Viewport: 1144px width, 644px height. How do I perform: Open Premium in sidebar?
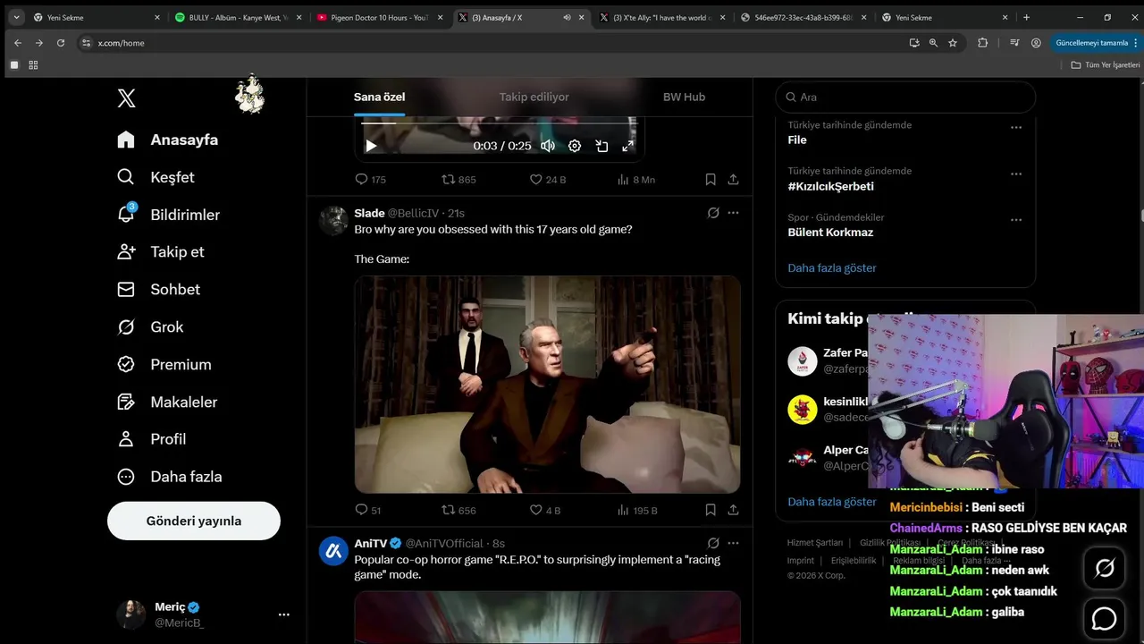pos(164,365)
